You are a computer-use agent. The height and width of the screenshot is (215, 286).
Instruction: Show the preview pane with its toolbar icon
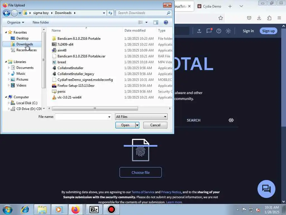coord(156,22)
